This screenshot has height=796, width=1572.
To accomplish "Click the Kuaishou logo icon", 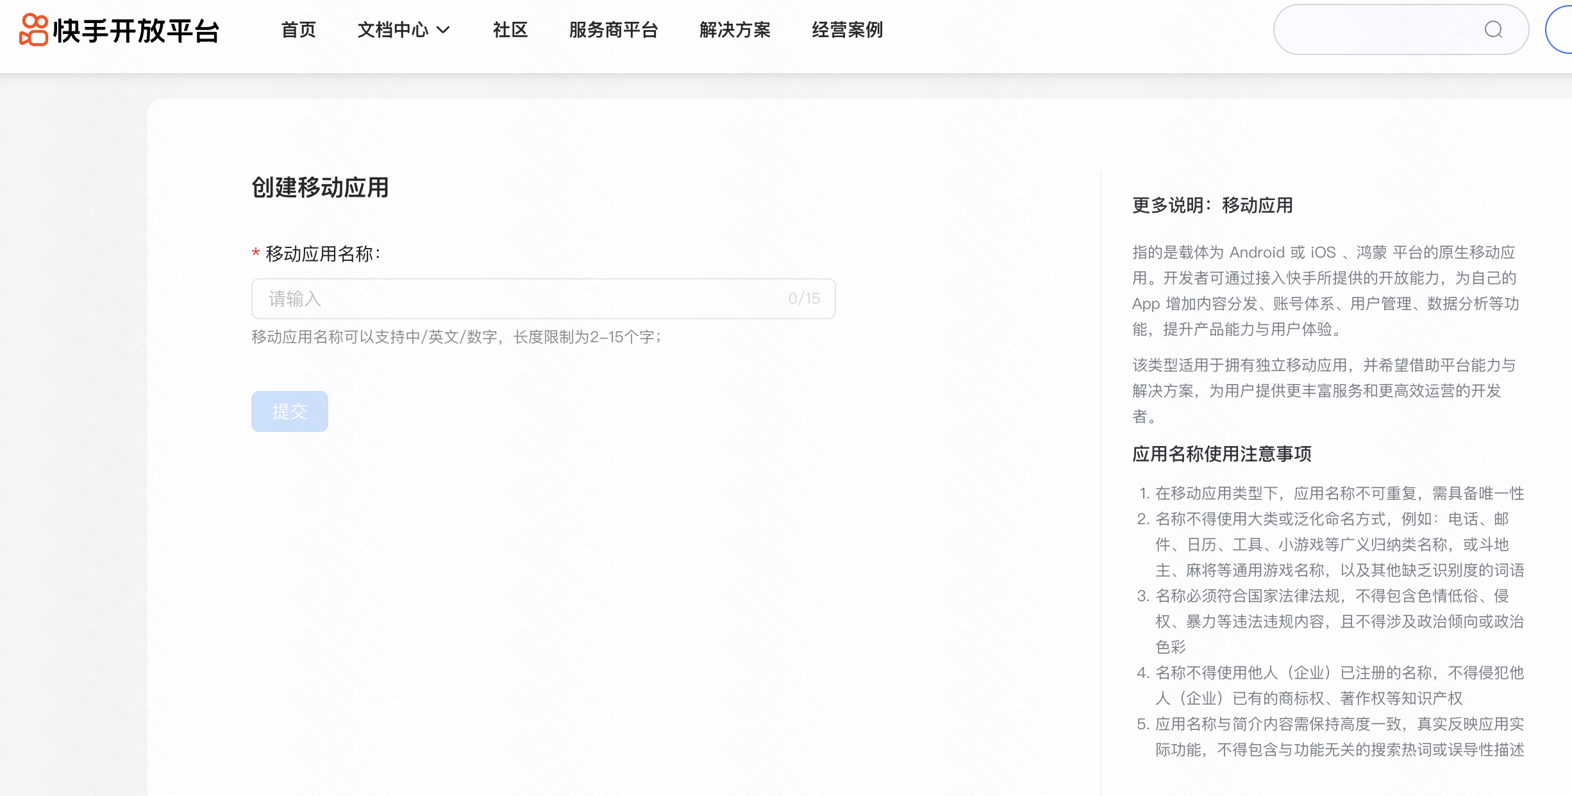I will click(x=33, y=29).
